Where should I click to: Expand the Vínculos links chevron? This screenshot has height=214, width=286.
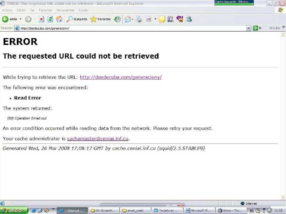283,27
